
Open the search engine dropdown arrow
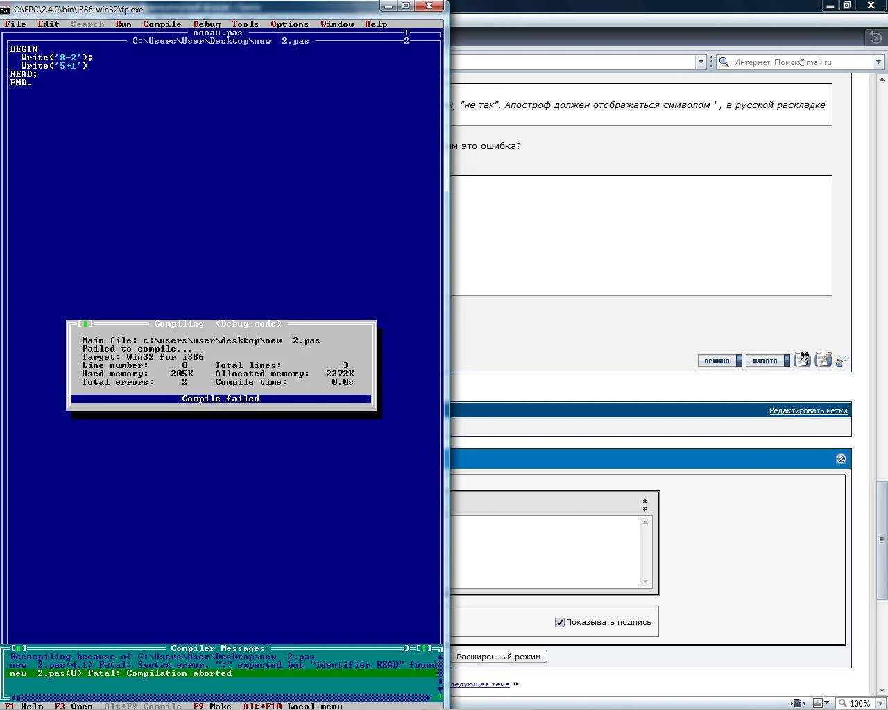(x=878, y=62)
